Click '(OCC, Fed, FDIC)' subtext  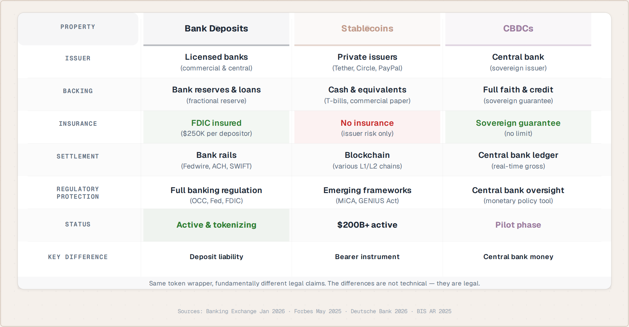pyautogui.click(x=216, y=201)
